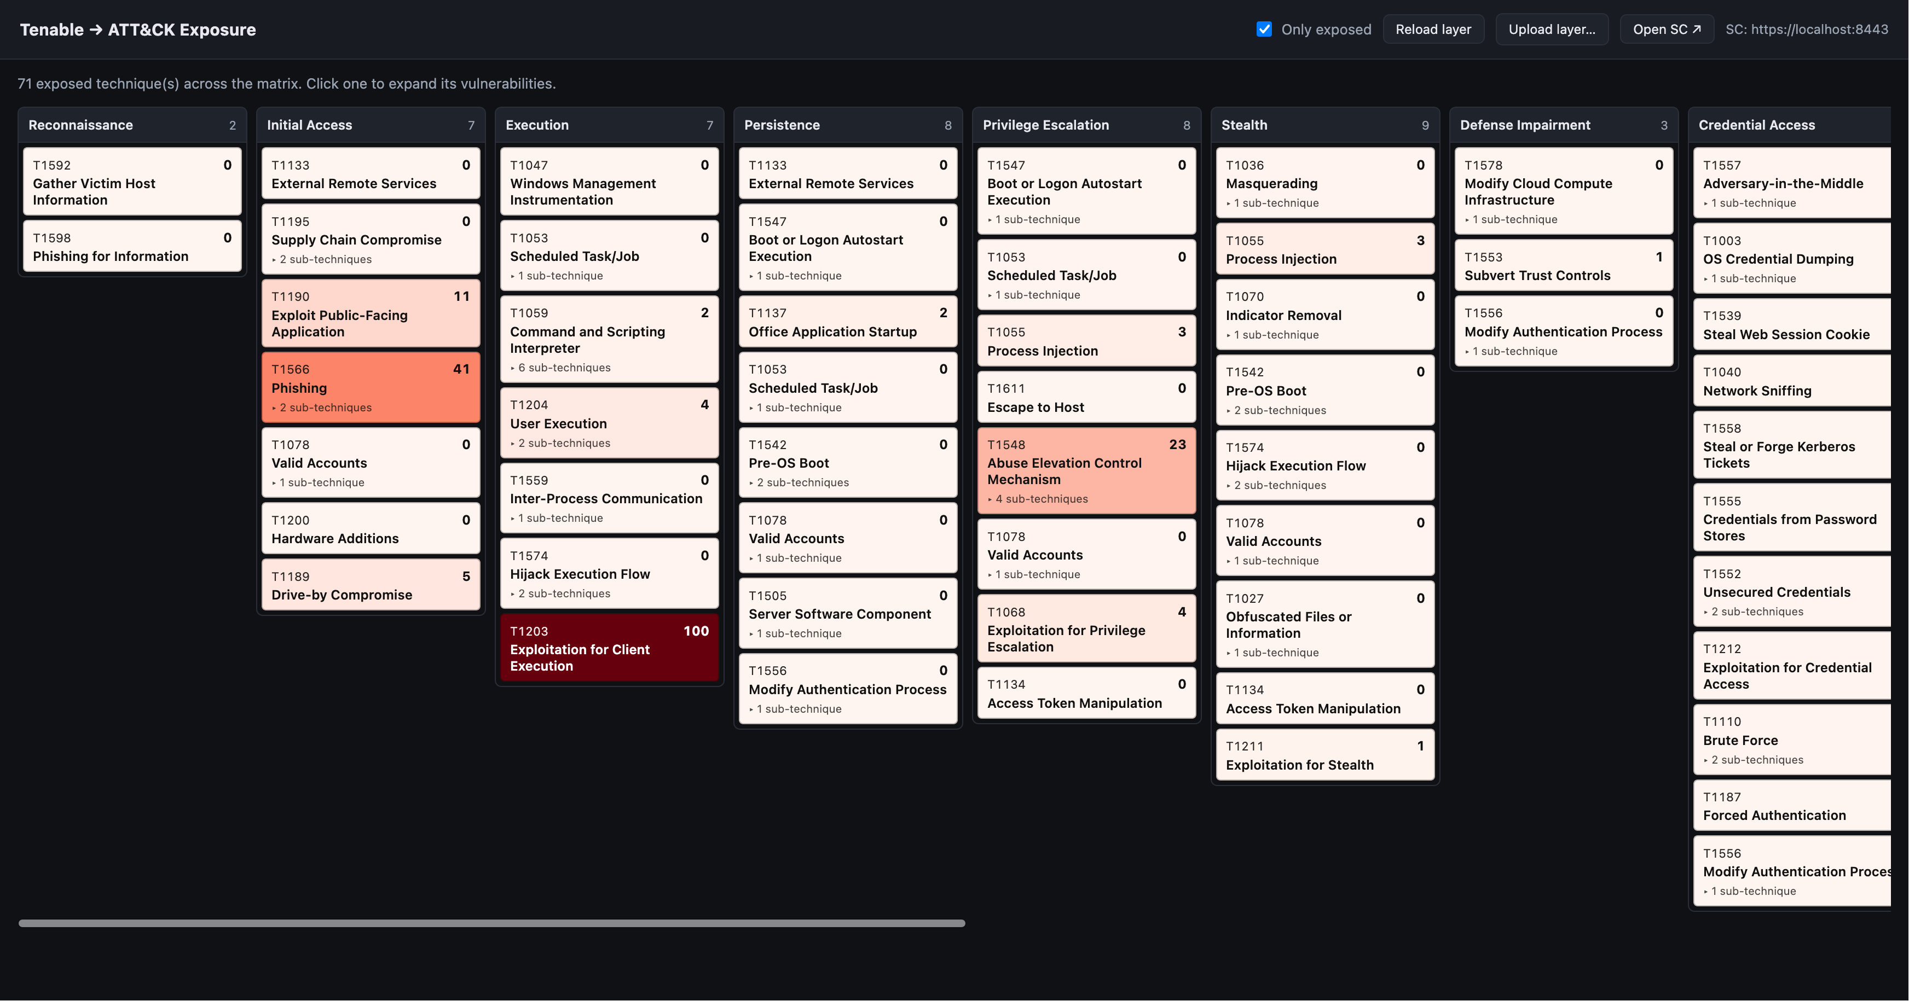Image resolution: width=1909 pixels, height=1001 pixels.
Task: Select T1055 Process Injection in Privilege Escalation
Action: point(1086,341)
